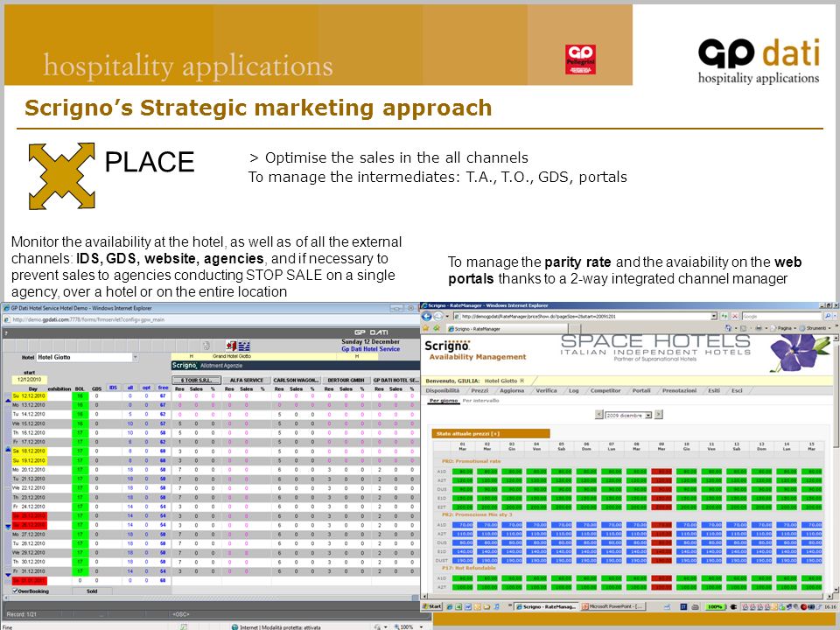This screenshot has width=840, height=630.
Task: Open the zoom 100% dropdown in GP Dati status bar
Action: click(422, 626)
